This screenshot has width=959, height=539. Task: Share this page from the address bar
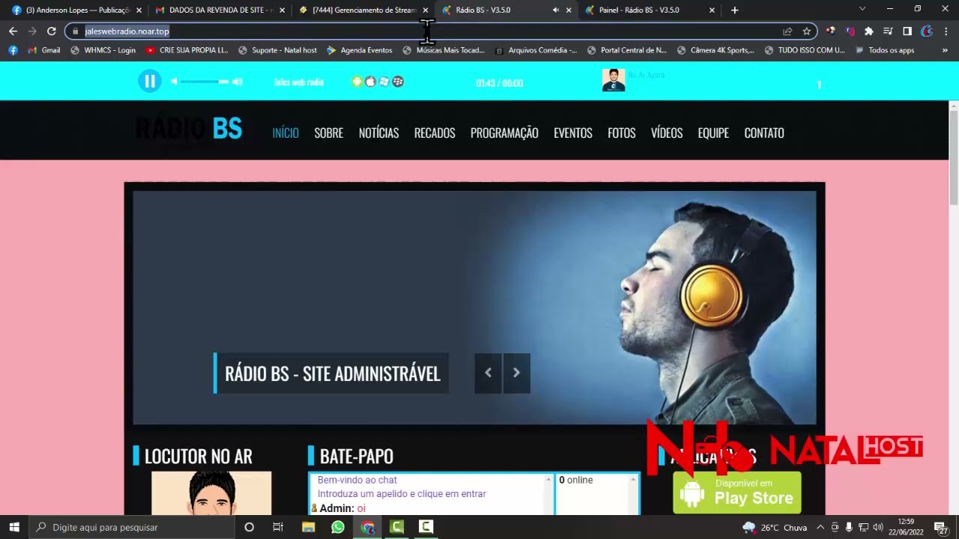[787, 31]
